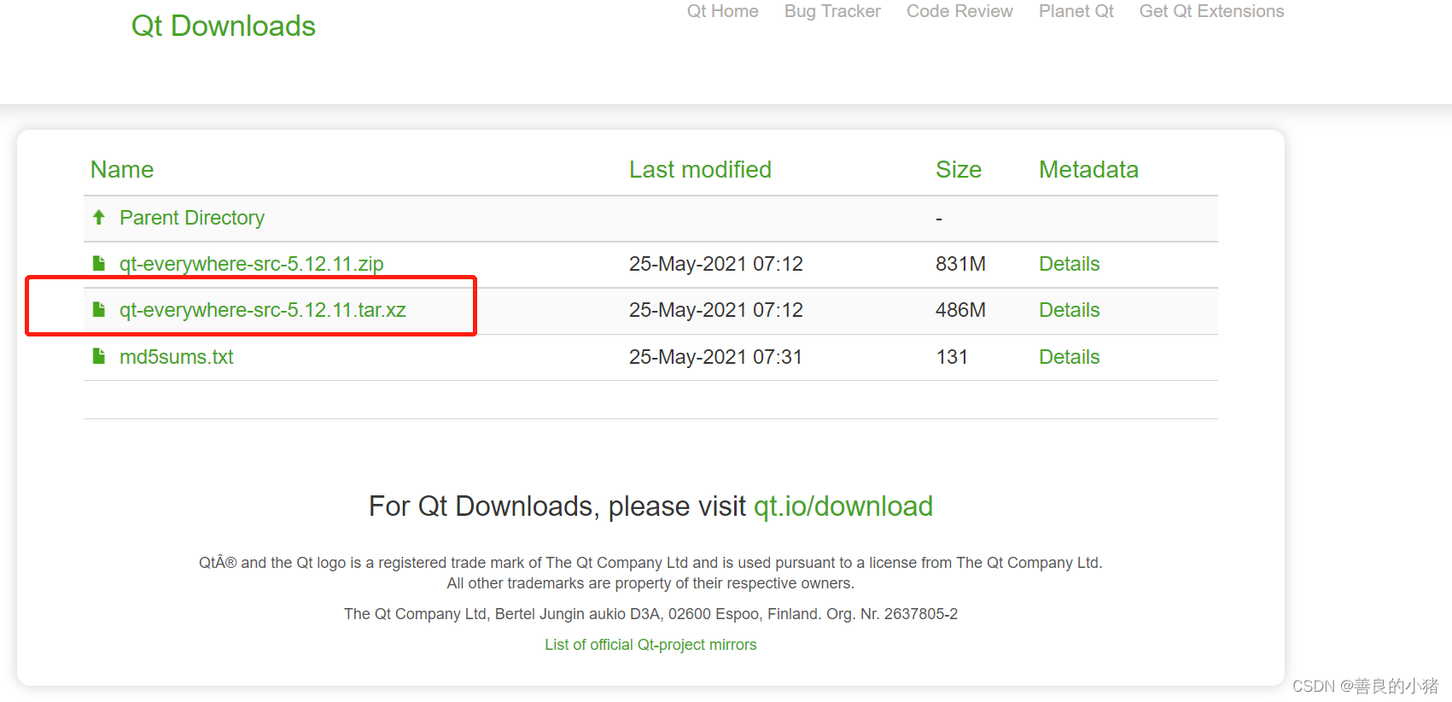Viewport: 1452px width, 702px height.
Task: Go to Qt Home in top navigation
Action: point(722,11)
